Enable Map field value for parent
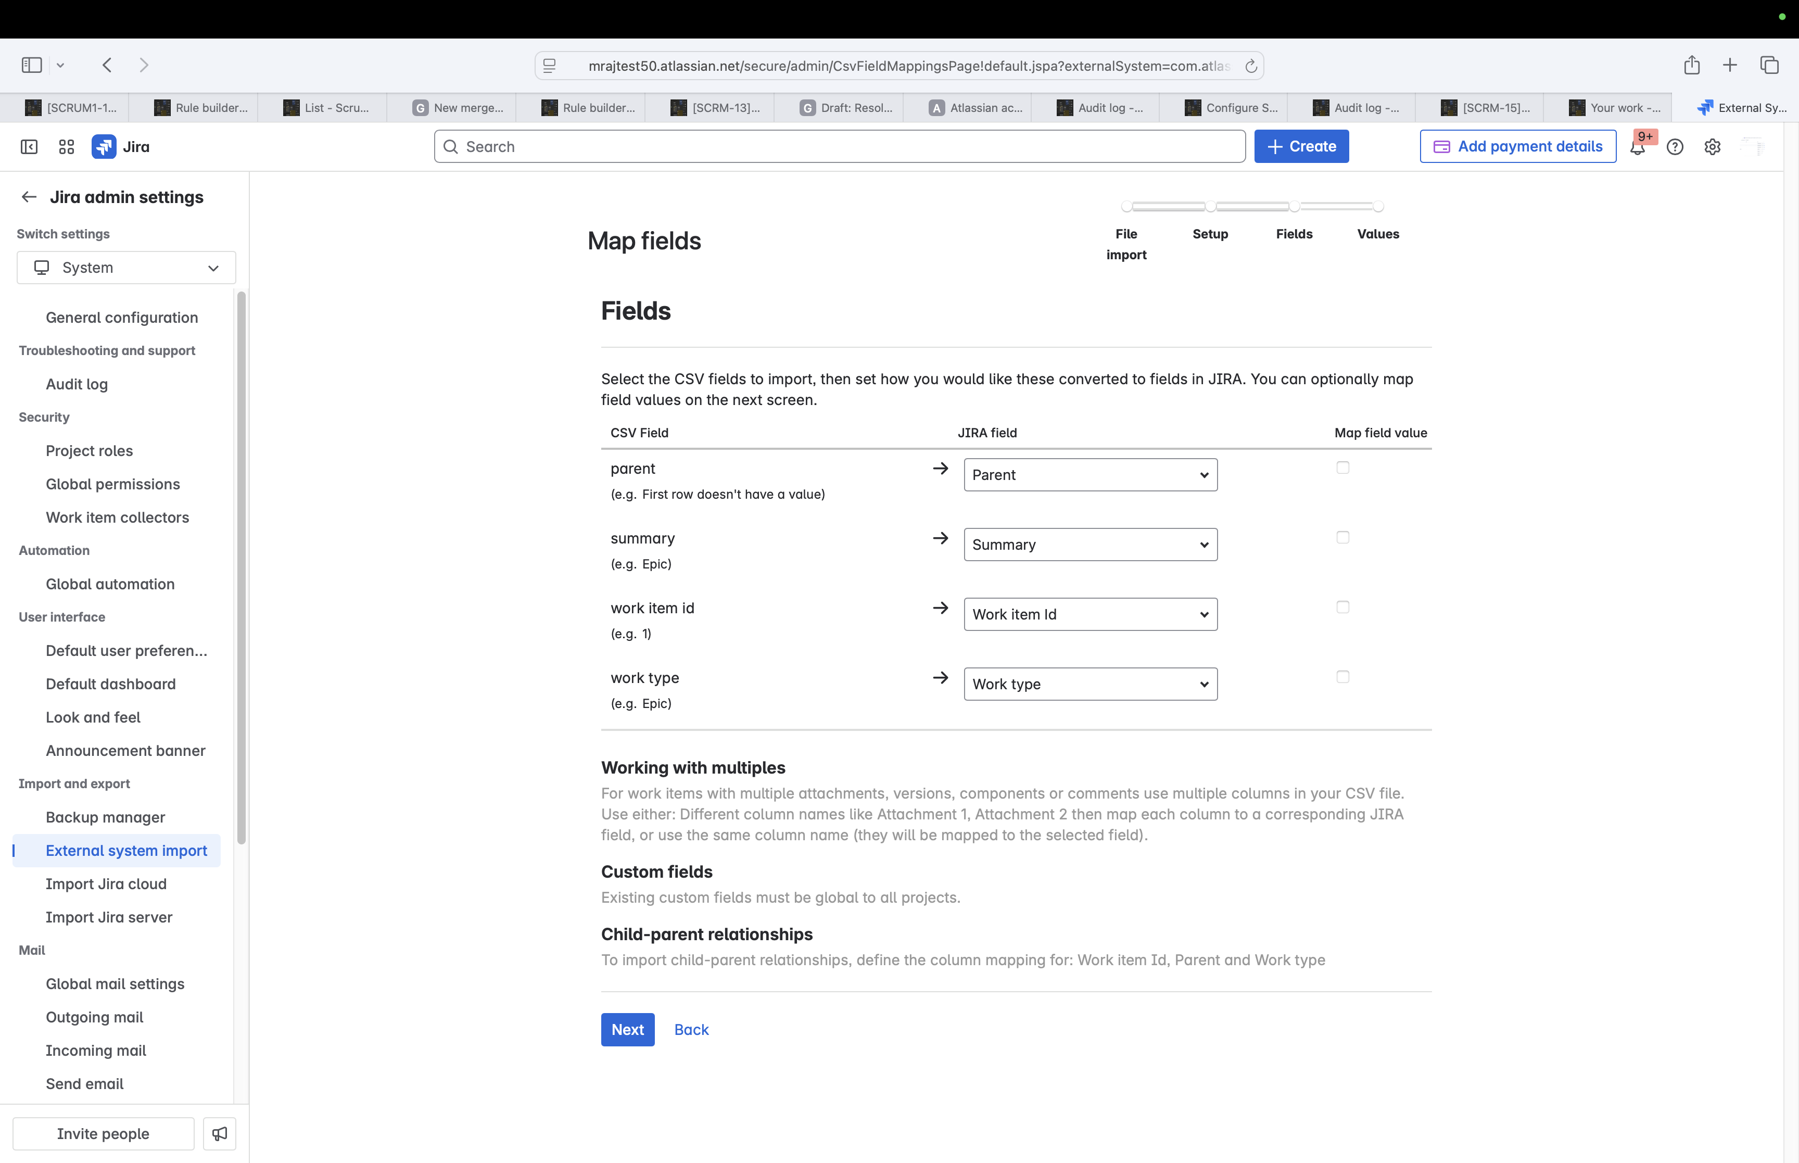The image size is (1799, 1163). click(1342, 467)
